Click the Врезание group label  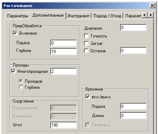94,89
